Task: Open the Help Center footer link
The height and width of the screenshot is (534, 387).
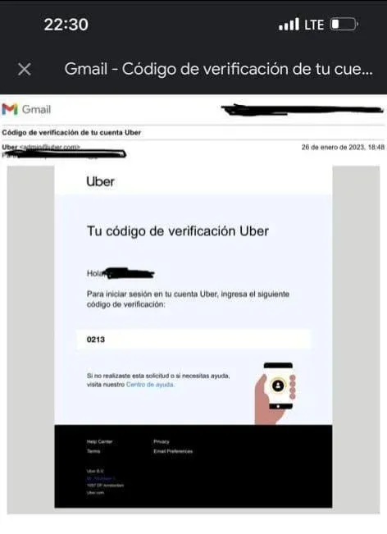Action: pyautogui.click(x=99, y=441)
